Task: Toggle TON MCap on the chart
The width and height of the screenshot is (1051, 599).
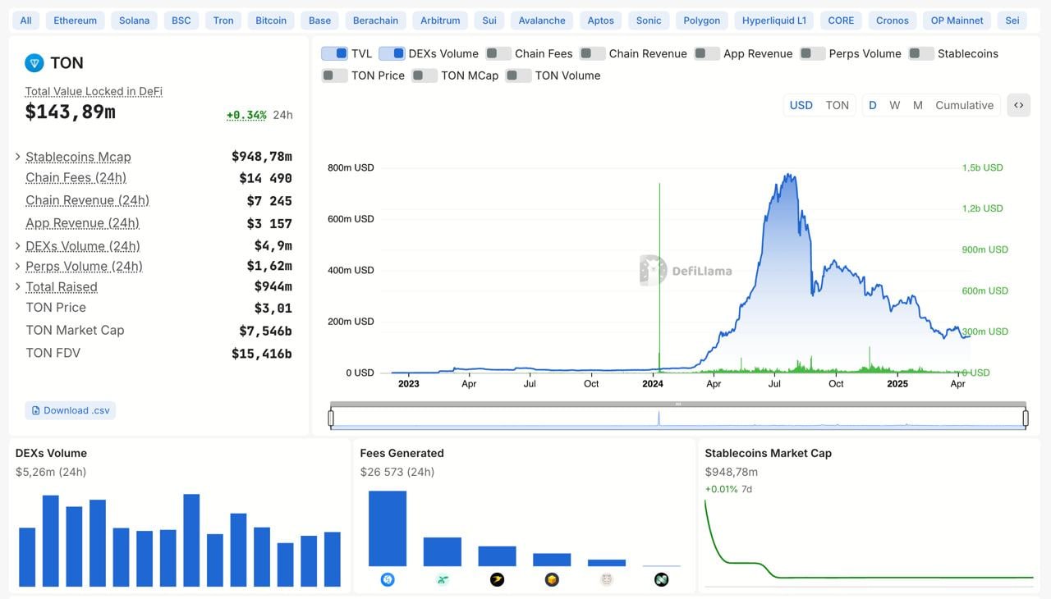Action: [425, 75]
